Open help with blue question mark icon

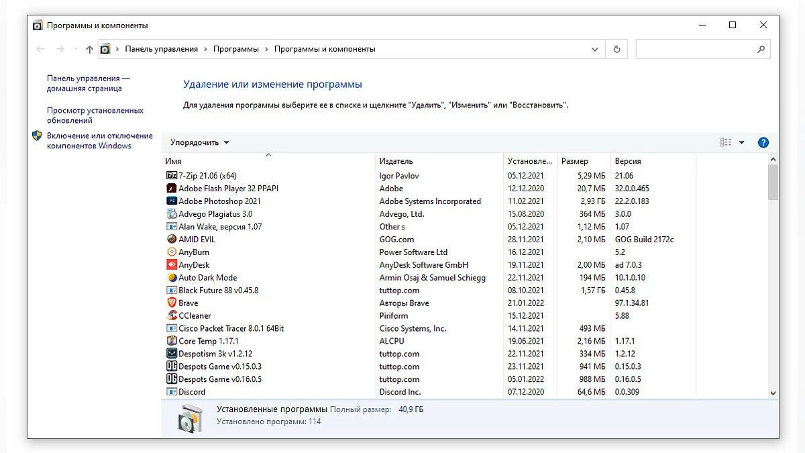point(763,142)
